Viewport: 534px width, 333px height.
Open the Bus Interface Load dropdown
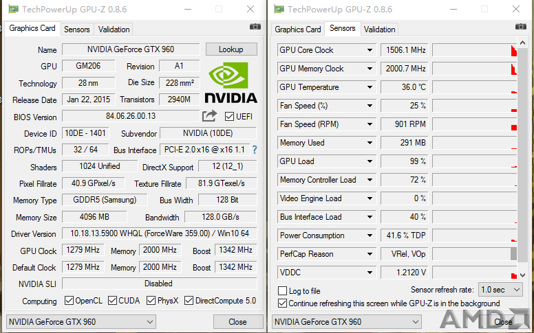click(370, 217)
